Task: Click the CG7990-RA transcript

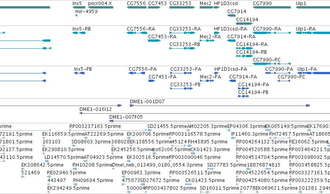Action: click(272, 33)
